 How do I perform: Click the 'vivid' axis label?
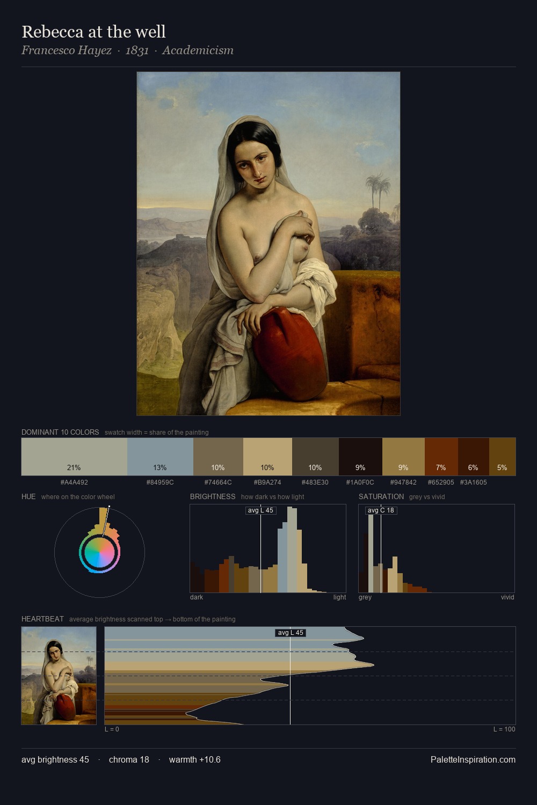507,597
